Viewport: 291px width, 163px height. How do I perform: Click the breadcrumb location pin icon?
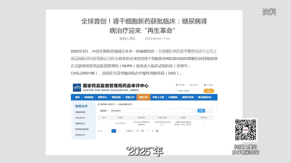99,104
